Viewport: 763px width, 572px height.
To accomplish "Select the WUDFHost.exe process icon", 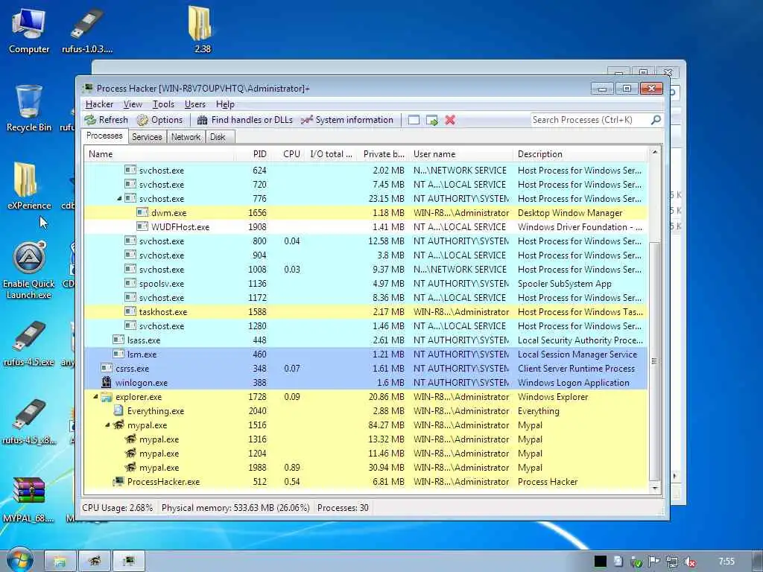I will point(142,226).
